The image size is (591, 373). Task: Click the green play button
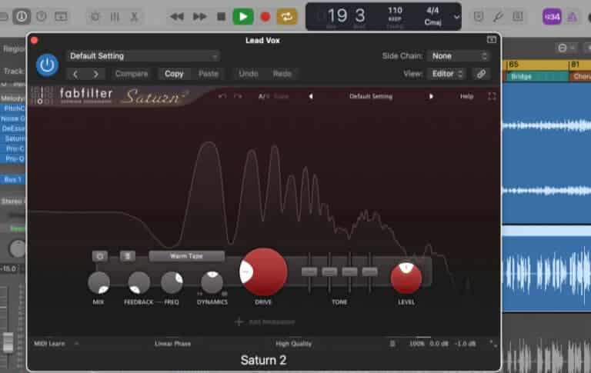[242, 17]
